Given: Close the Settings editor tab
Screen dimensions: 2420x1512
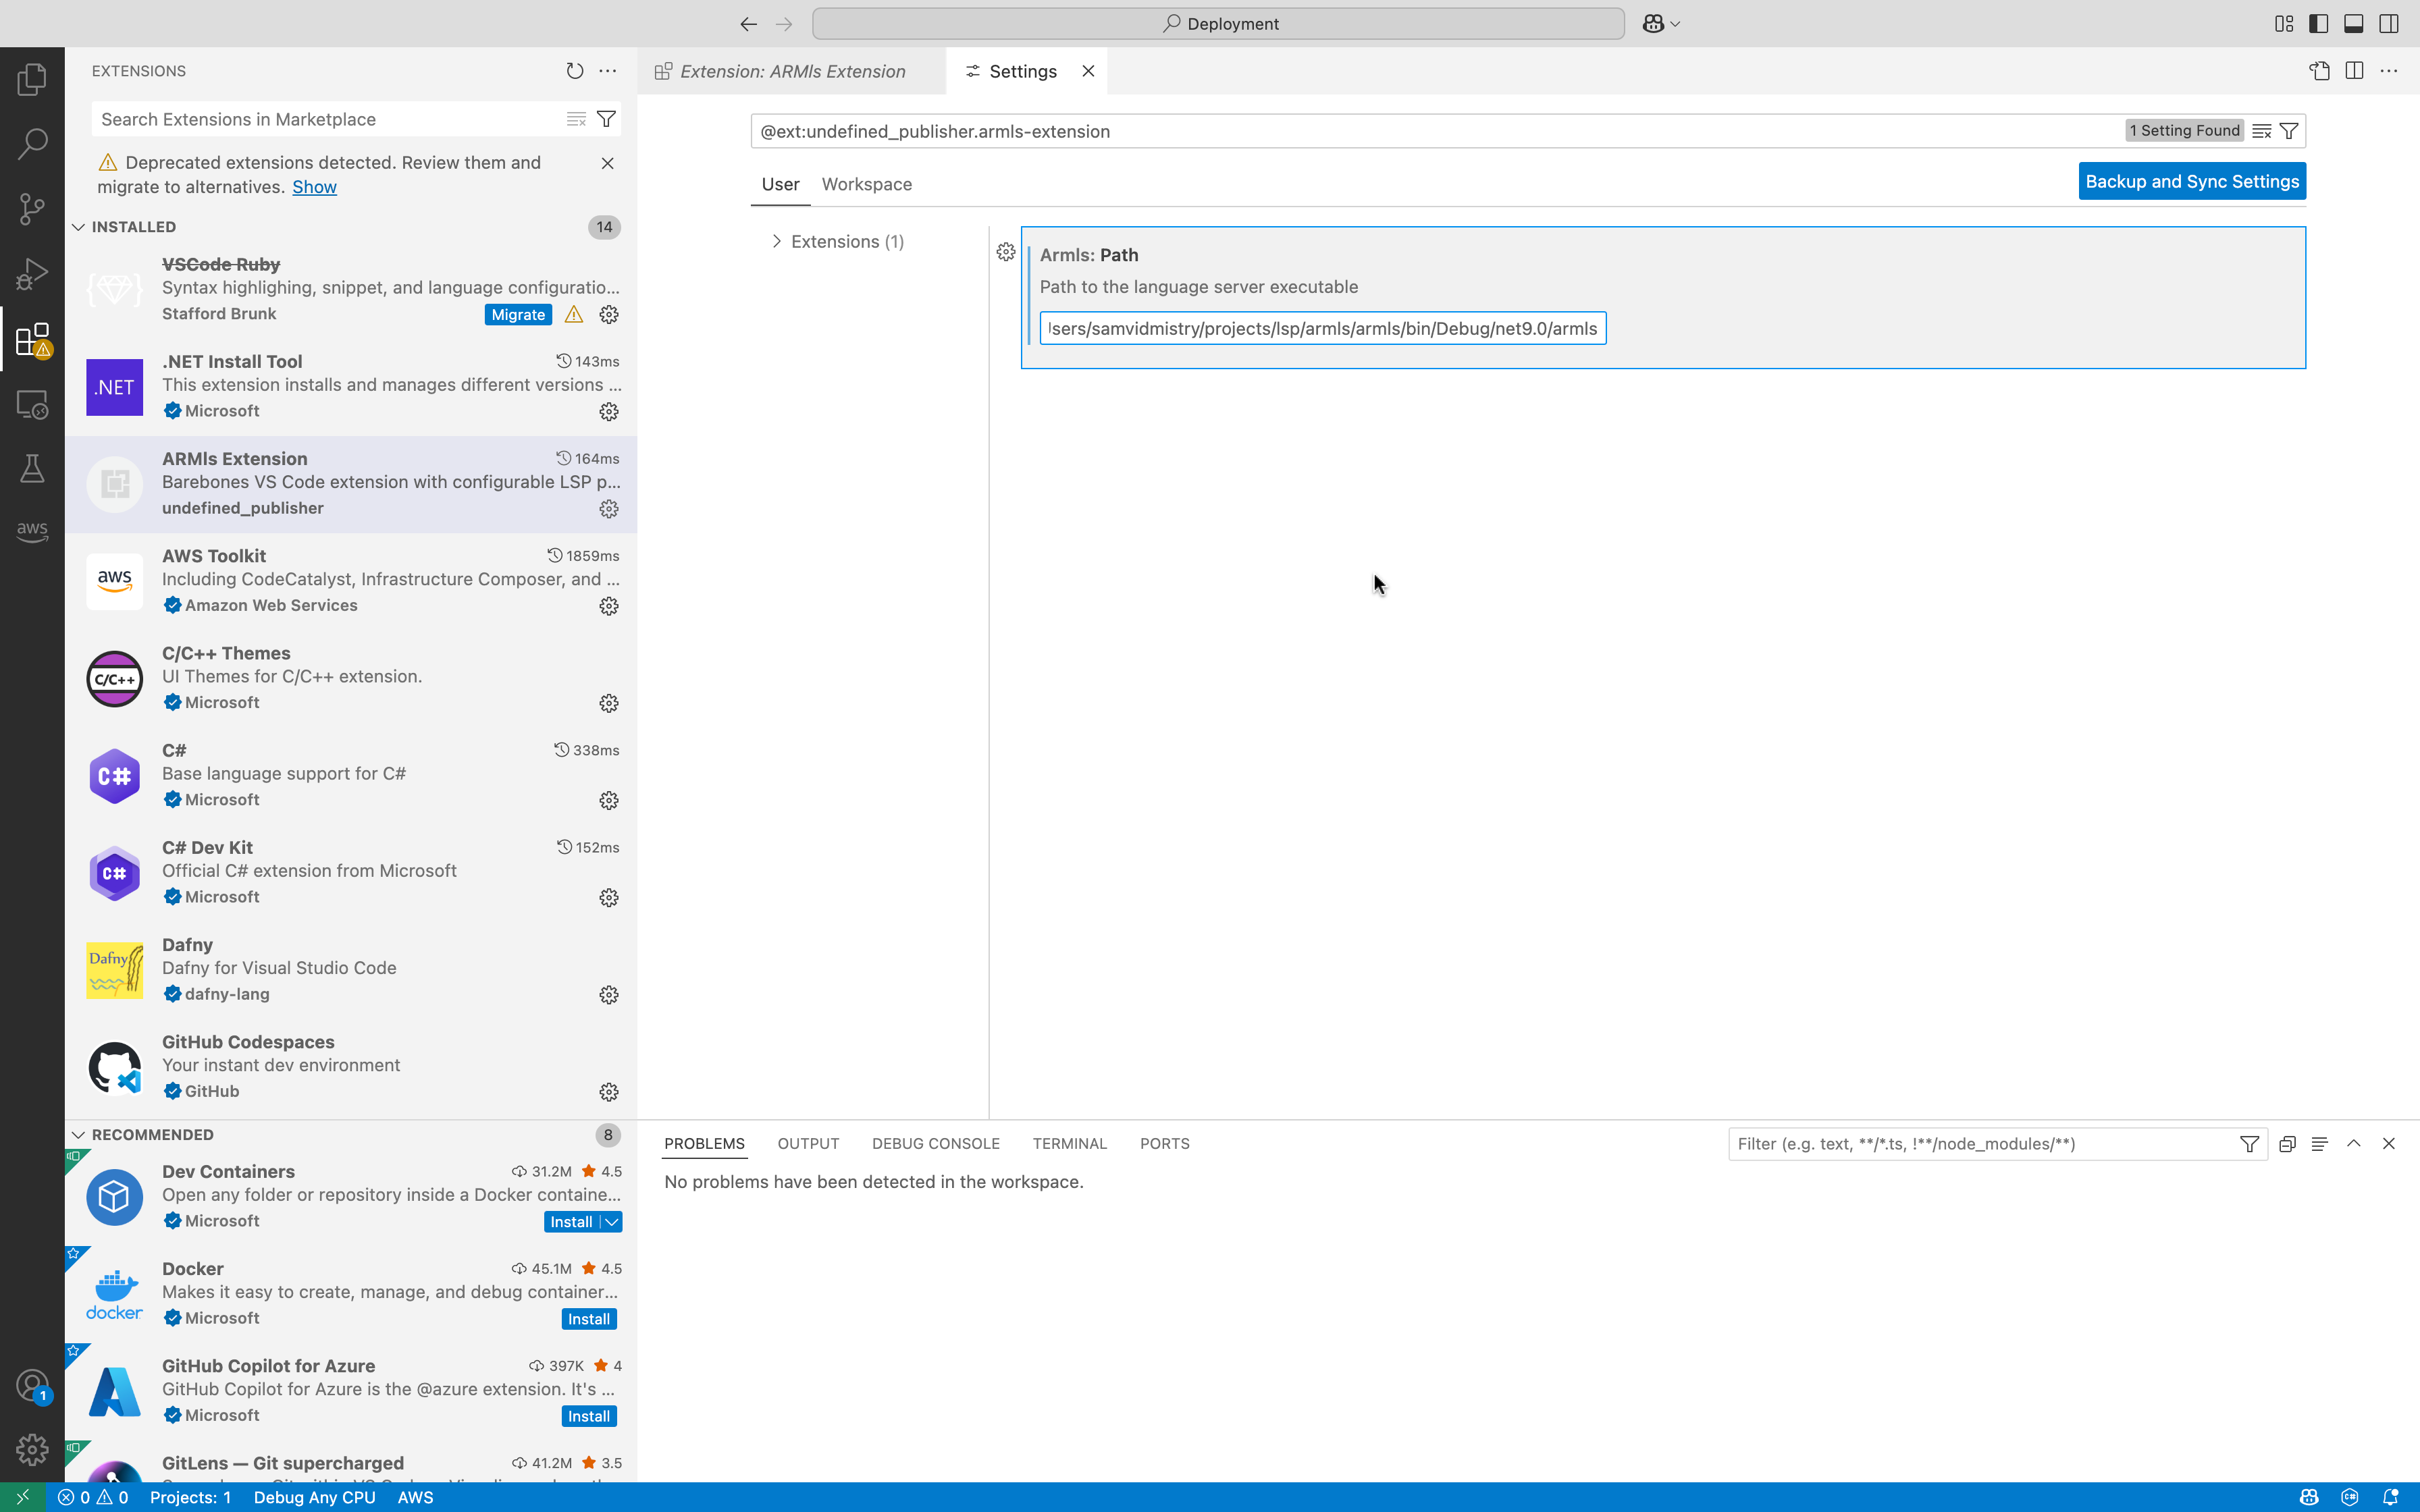Looking at the screenshot, I should tap(1088, 71).
